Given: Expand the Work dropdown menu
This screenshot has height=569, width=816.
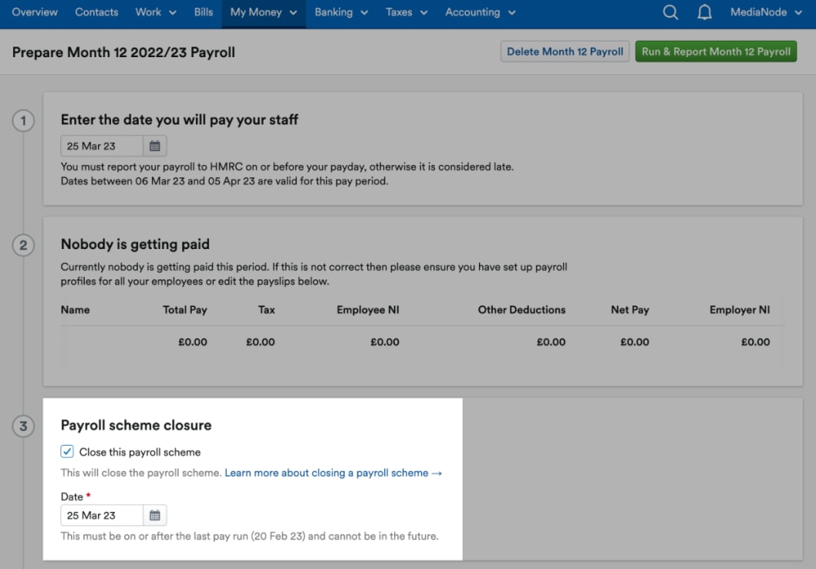Looking at the screenshot, I should pos(156,12).
